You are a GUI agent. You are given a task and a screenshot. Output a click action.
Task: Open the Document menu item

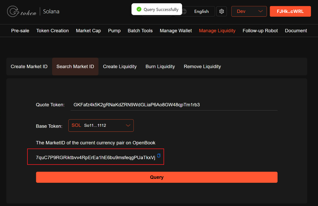[296, 31]
